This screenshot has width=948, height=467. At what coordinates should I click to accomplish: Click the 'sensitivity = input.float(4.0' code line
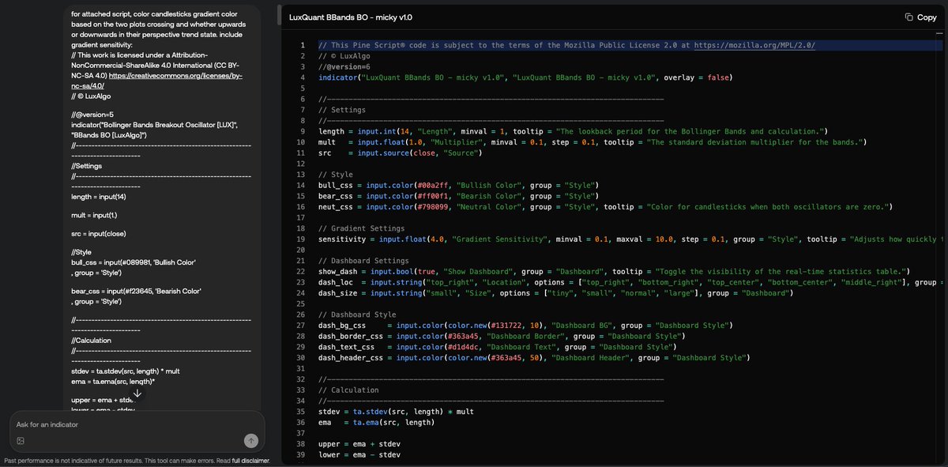(630, 239)
